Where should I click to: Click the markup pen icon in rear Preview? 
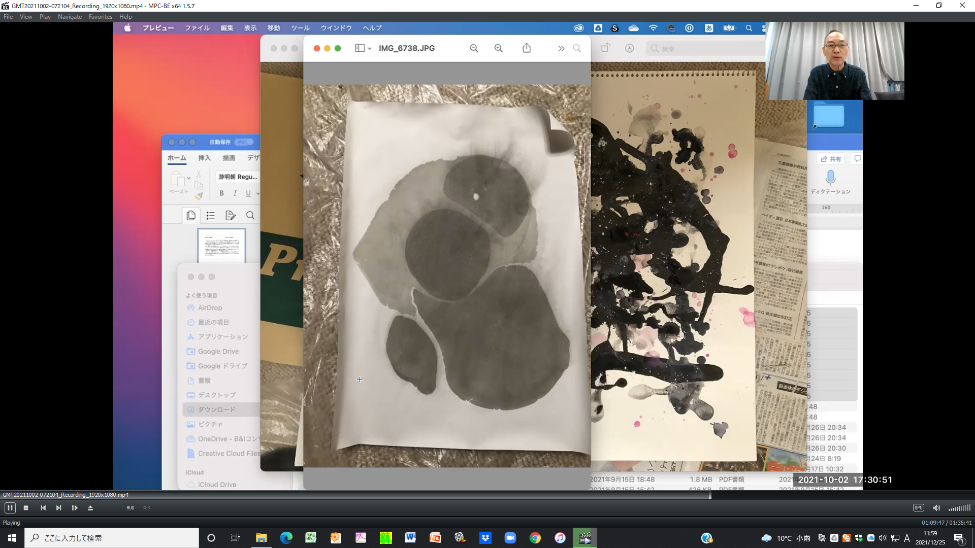pos(630,48)
